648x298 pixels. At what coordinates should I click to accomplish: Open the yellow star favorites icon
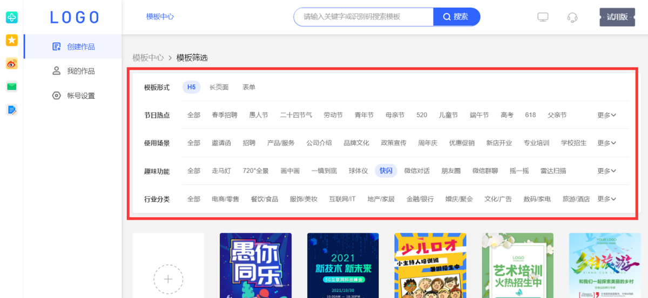pyautogui.click(x=11, y=40)
